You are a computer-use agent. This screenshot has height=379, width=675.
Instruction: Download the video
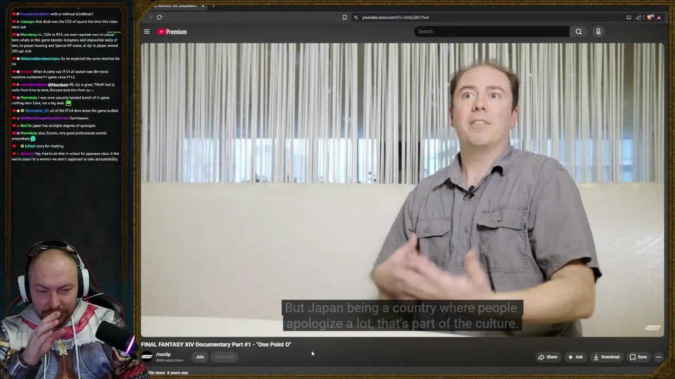pyautogui.click(x=606, y=357)
